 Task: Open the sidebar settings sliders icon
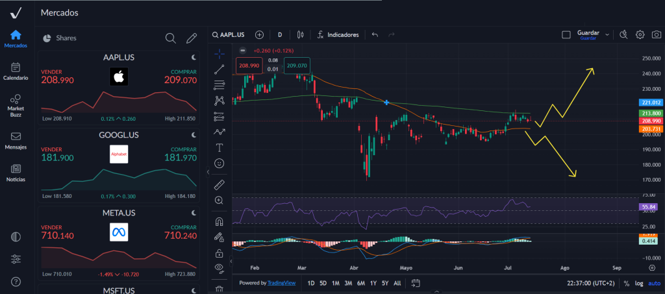pos(16,259)
